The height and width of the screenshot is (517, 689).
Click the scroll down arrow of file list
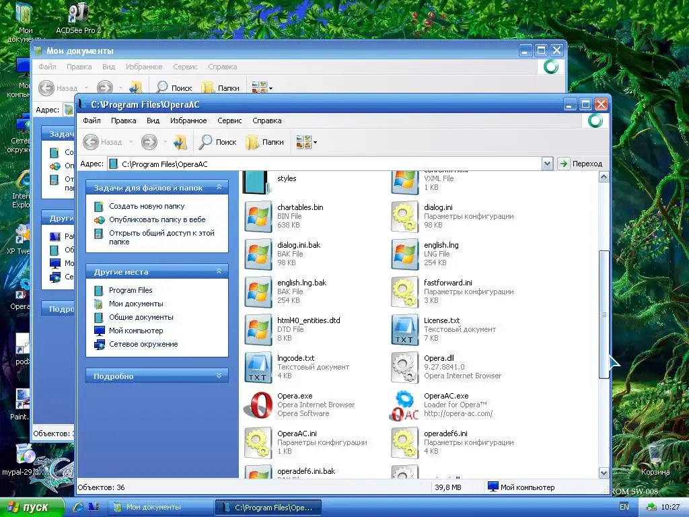pyautogui.click(x=604, y=473)
